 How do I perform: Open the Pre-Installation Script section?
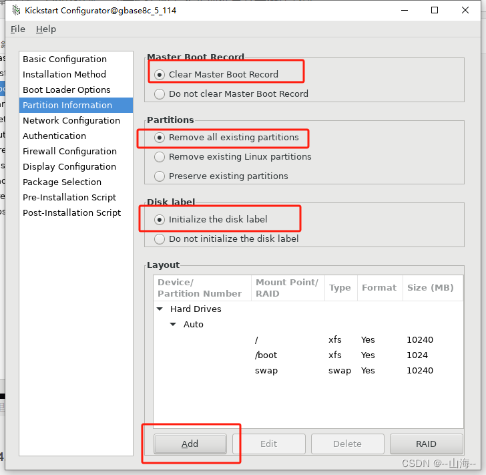(76, 197)
